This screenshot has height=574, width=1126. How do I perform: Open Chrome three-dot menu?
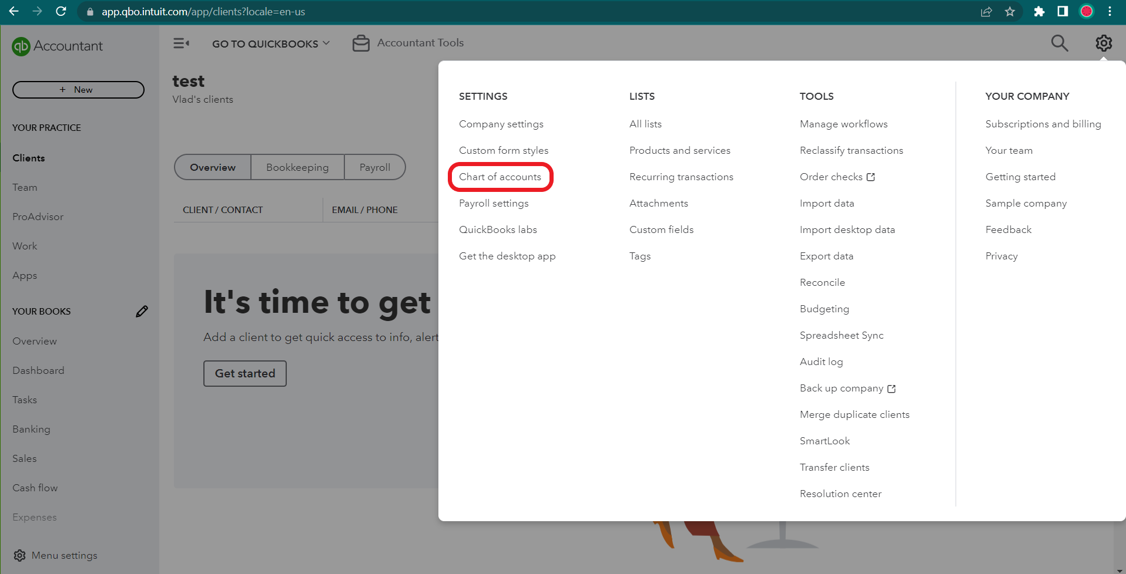(x=1110, y=11)
